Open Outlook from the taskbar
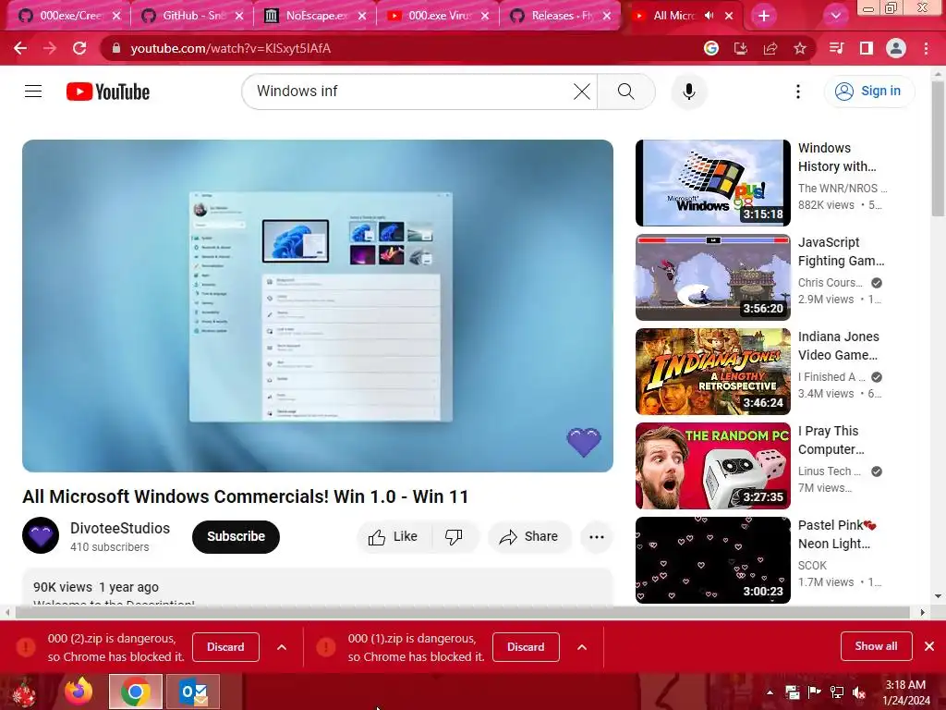 193,692
